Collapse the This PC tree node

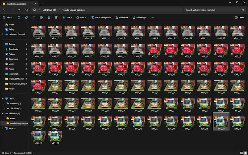(x=3, y=99)
